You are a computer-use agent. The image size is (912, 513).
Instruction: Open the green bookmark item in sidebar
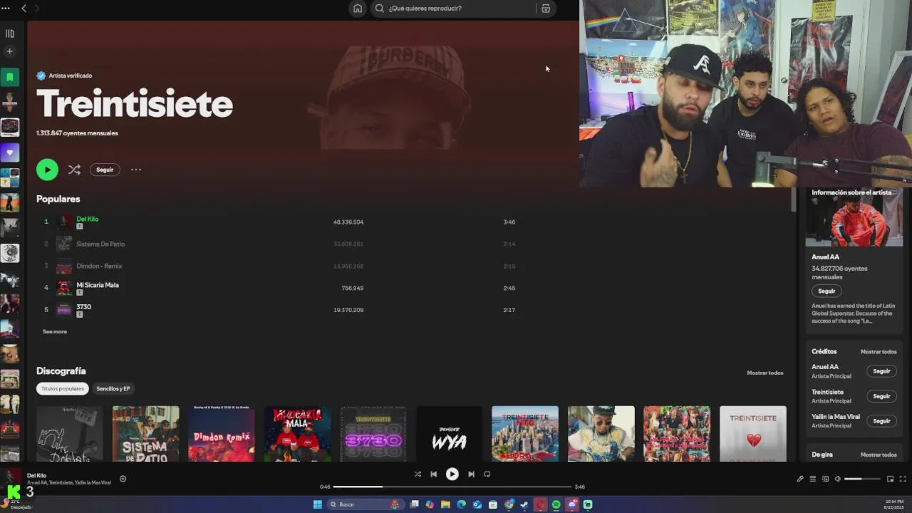pos(10,76)
